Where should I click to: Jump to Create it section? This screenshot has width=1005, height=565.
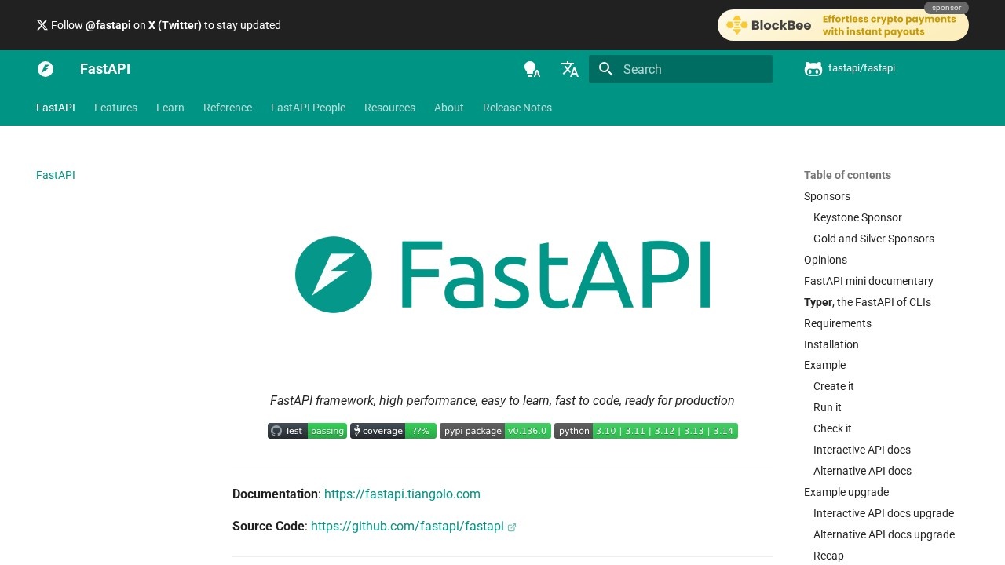[x=834, y=386]
